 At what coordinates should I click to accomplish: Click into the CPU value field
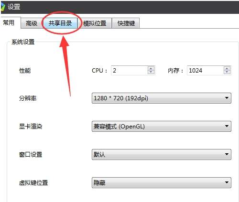[x=130, y=70]
